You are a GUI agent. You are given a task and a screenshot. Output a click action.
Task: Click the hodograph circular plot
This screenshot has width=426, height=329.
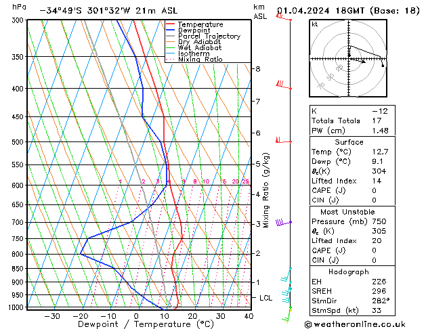pyautogui.click(x=348, y=60)
